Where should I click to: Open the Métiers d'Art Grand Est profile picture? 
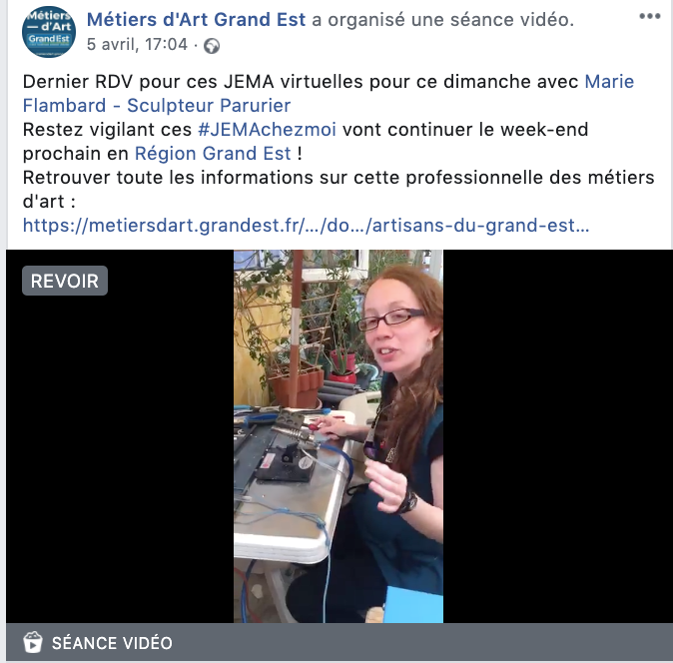49,32
